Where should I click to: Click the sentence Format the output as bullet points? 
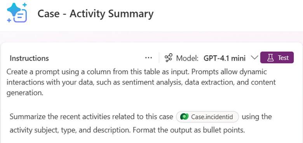(x=189, y=130)
